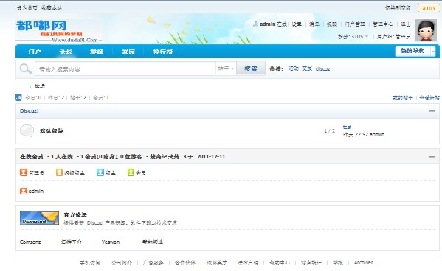This screenshot has height=271, width=442.
Task: Click footer link 手机访问
Action: 89,263
